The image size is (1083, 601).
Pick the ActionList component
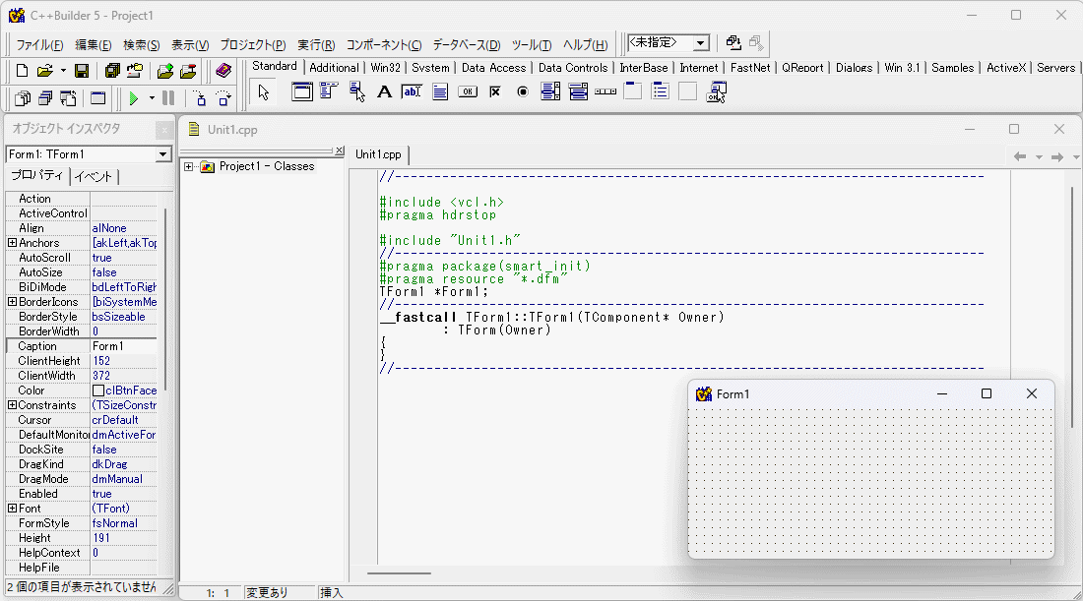716,91
